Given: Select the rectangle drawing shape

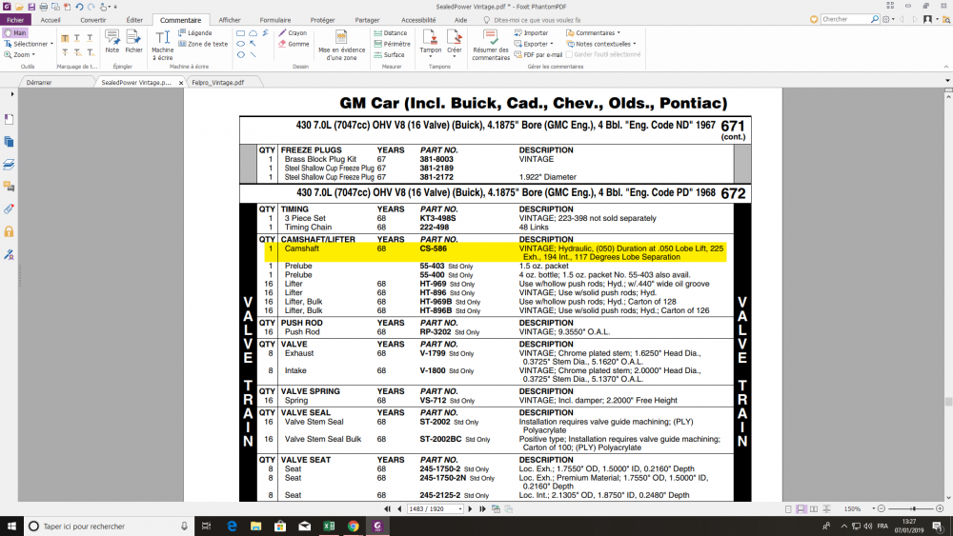Looking at the screenshot, I should [241, 32].
